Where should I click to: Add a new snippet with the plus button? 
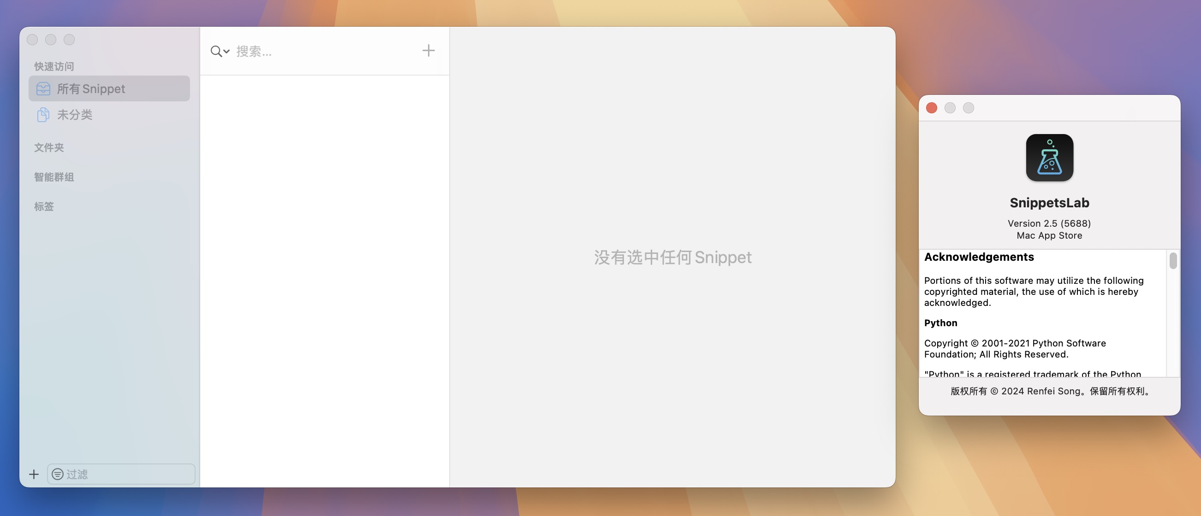pos(428,50)
